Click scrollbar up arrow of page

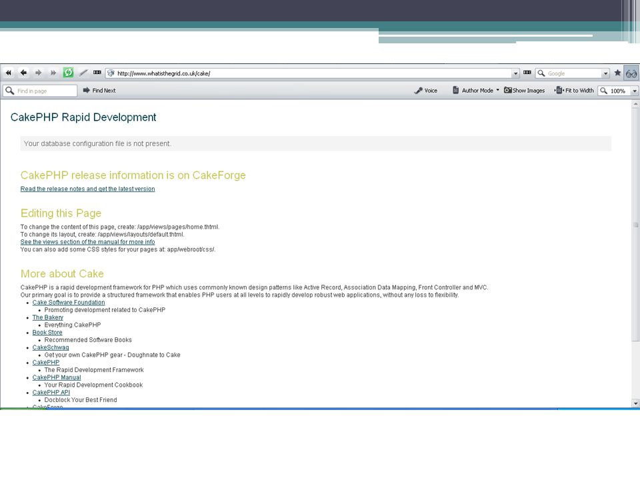pyautogui.click(x=635, y=105)
